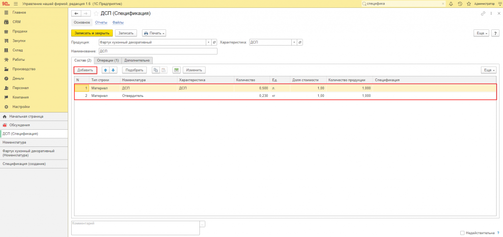Viewport: 503px width, 237px height.
Task: Open the Отчеты link
Action: click(x=100, y=23)
